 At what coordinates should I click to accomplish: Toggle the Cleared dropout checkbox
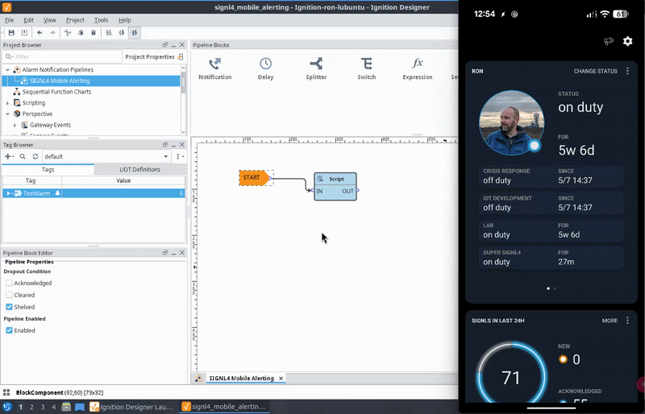pos(9,295)
